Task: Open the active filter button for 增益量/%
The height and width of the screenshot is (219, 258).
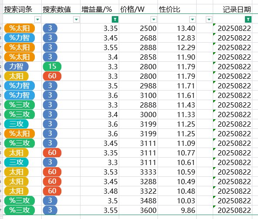Action: point(115,20)
